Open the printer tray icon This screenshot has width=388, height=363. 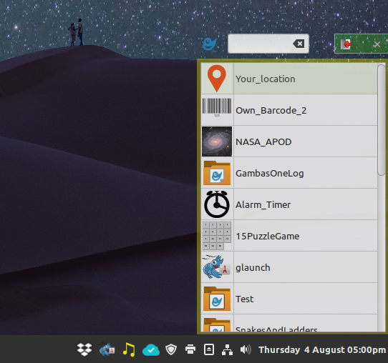pos(190,349)
